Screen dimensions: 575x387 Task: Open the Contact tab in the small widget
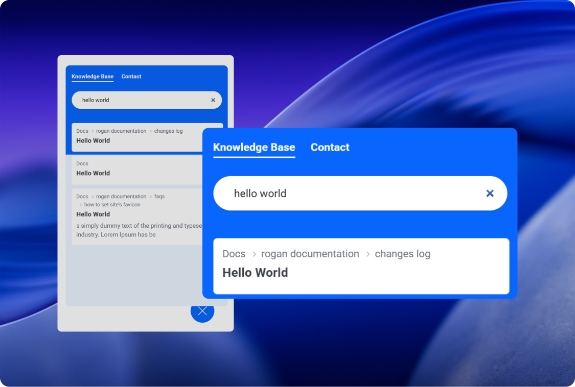click(131, 77)
